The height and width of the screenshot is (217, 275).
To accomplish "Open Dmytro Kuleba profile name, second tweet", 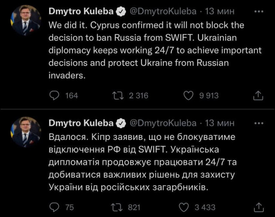I will coord(81,123).
